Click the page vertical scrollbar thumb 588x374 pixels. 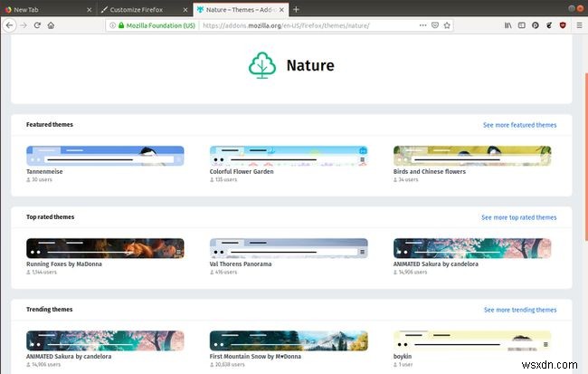(x=586, y=156)
